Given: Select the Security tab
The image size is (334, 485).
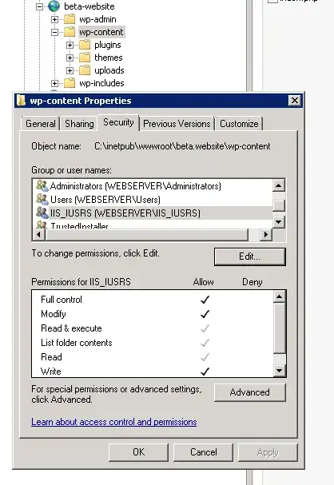Looking at the screenshot, I should tap(118, 122).
